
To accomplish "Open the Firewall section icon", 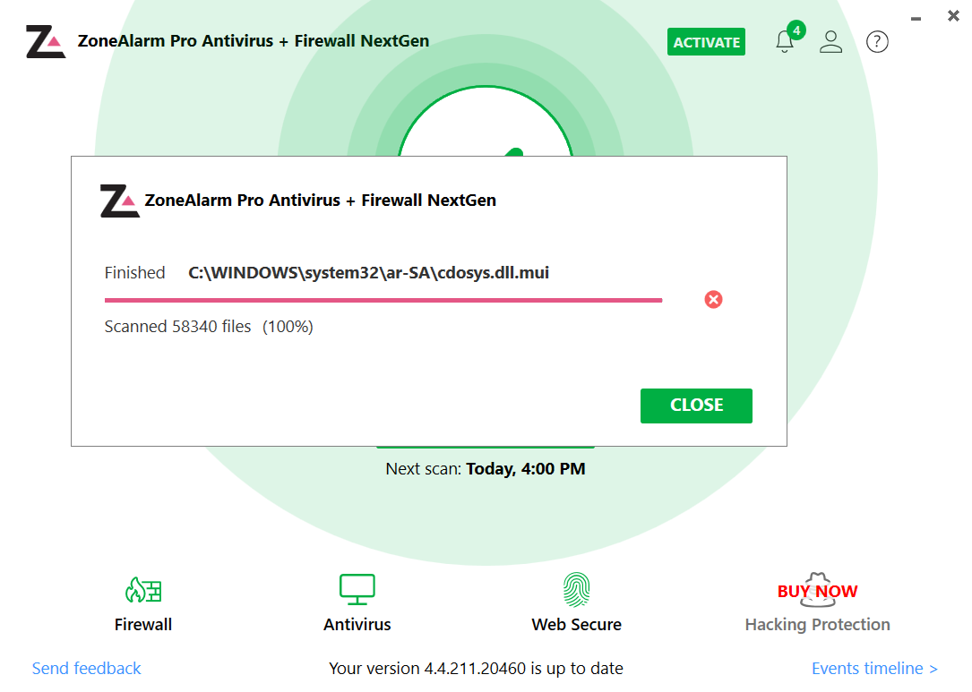I will tap(142, 590).
